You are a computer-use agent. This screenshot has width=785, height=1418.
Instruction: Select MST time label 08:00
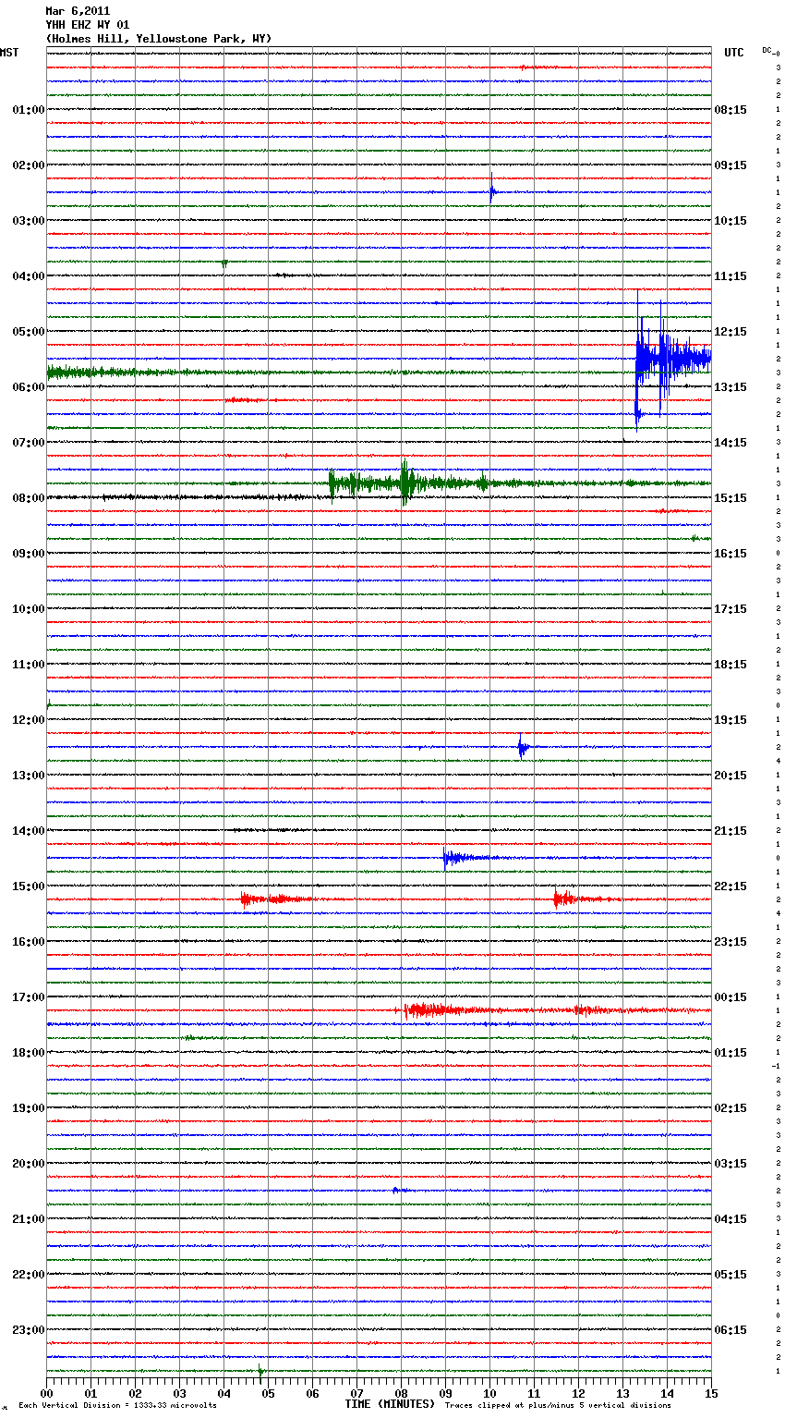click(x=29, y=498)
